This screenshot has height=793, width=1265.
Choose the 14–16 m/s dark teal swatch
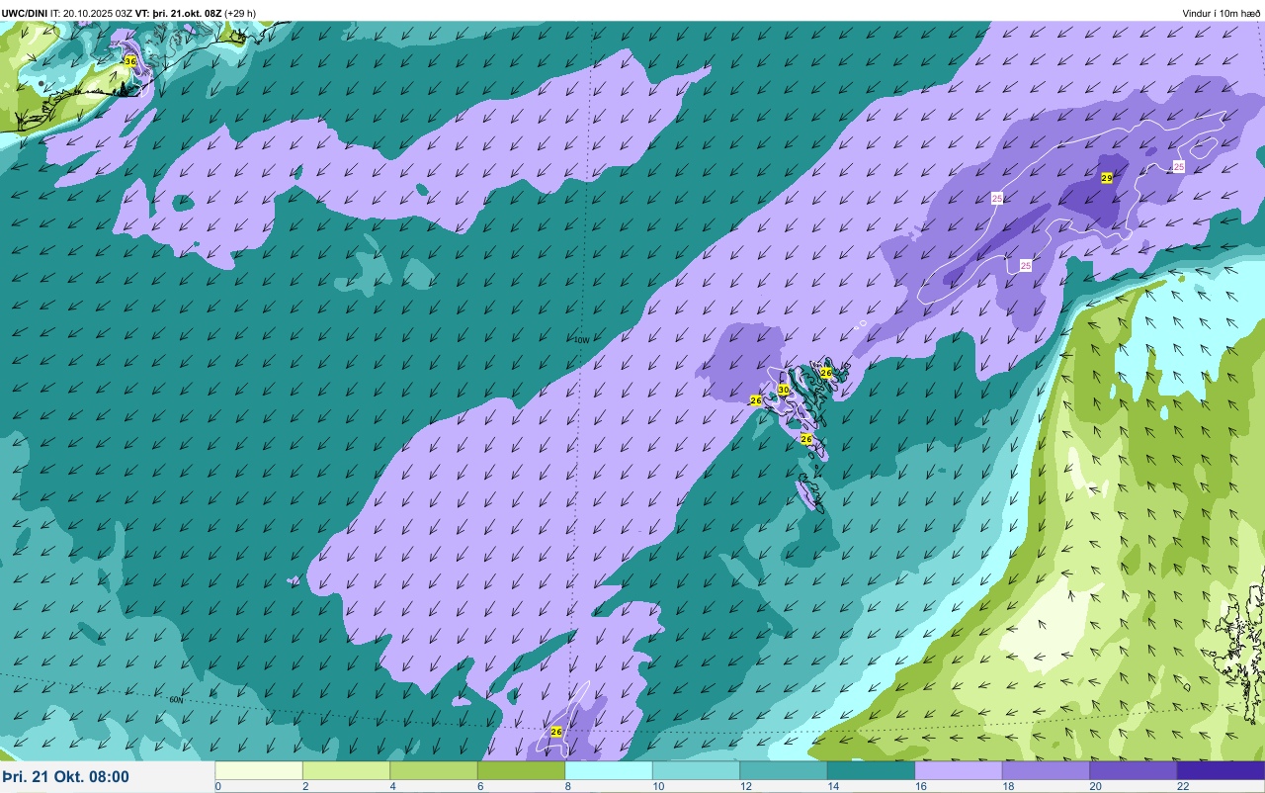[x=871, y=770]
